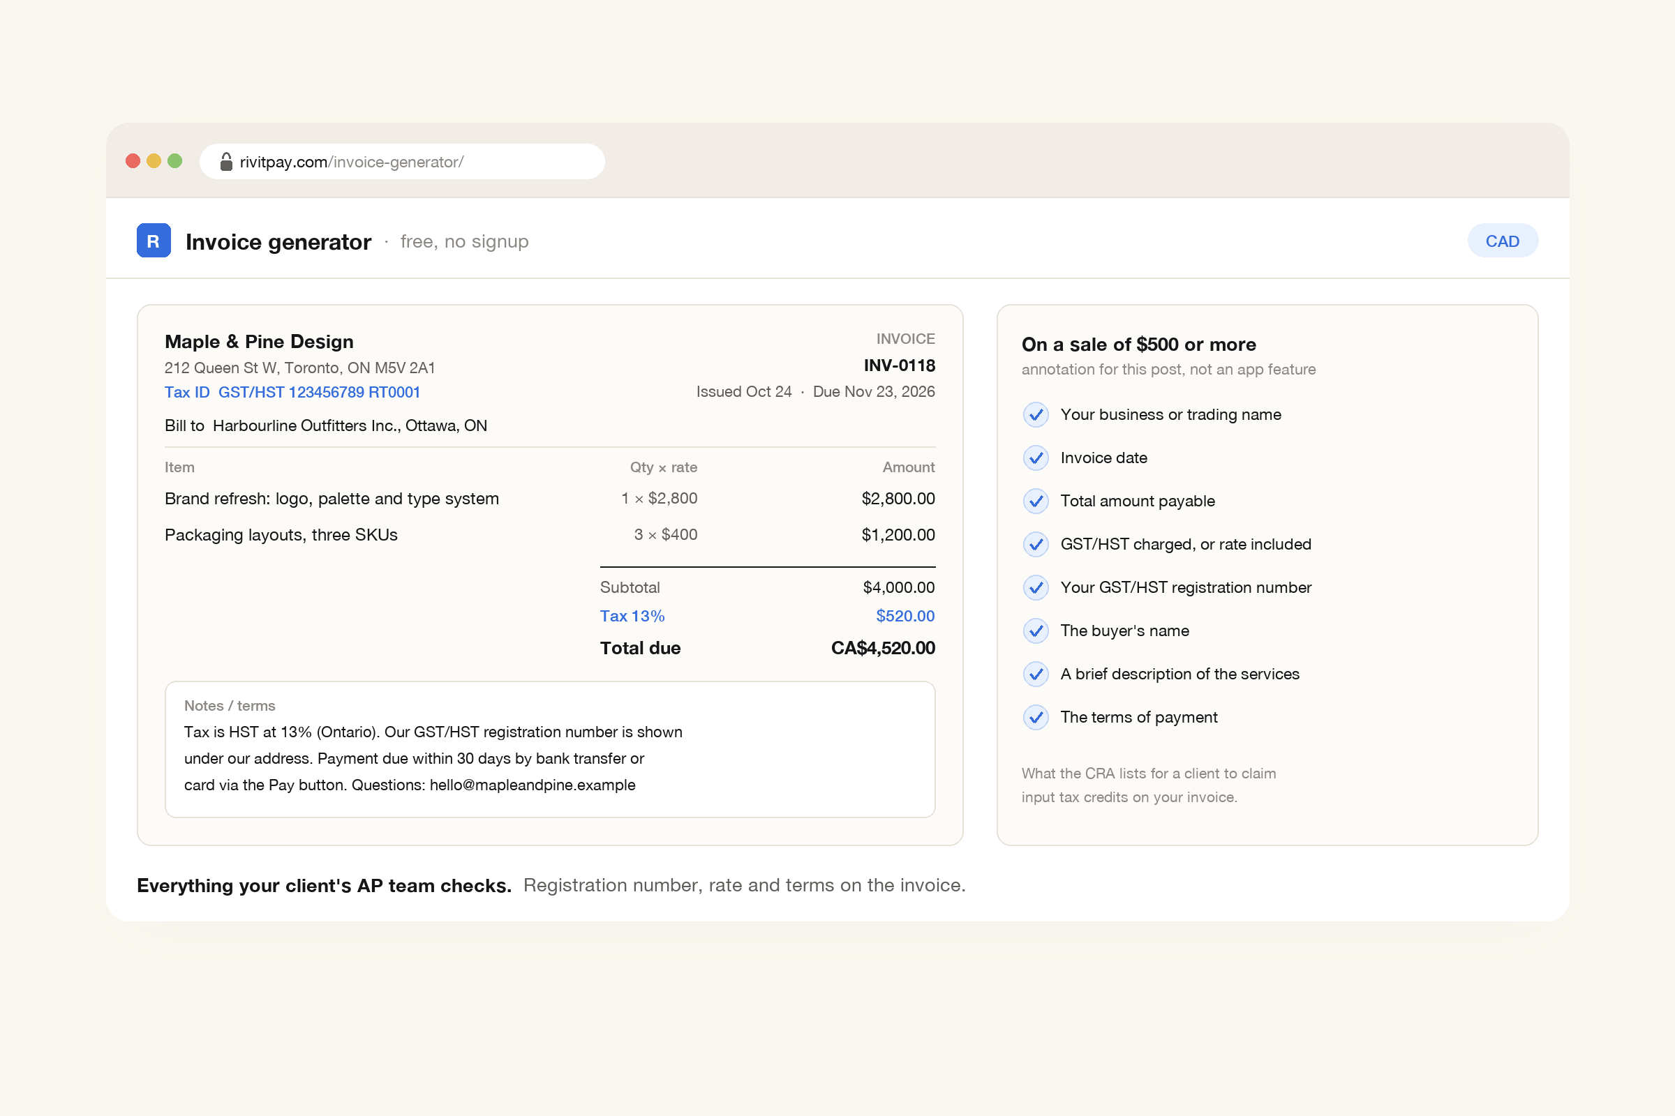
Task: Toggle 'The buyer's name' checkmark
Action: [1036, 631]
